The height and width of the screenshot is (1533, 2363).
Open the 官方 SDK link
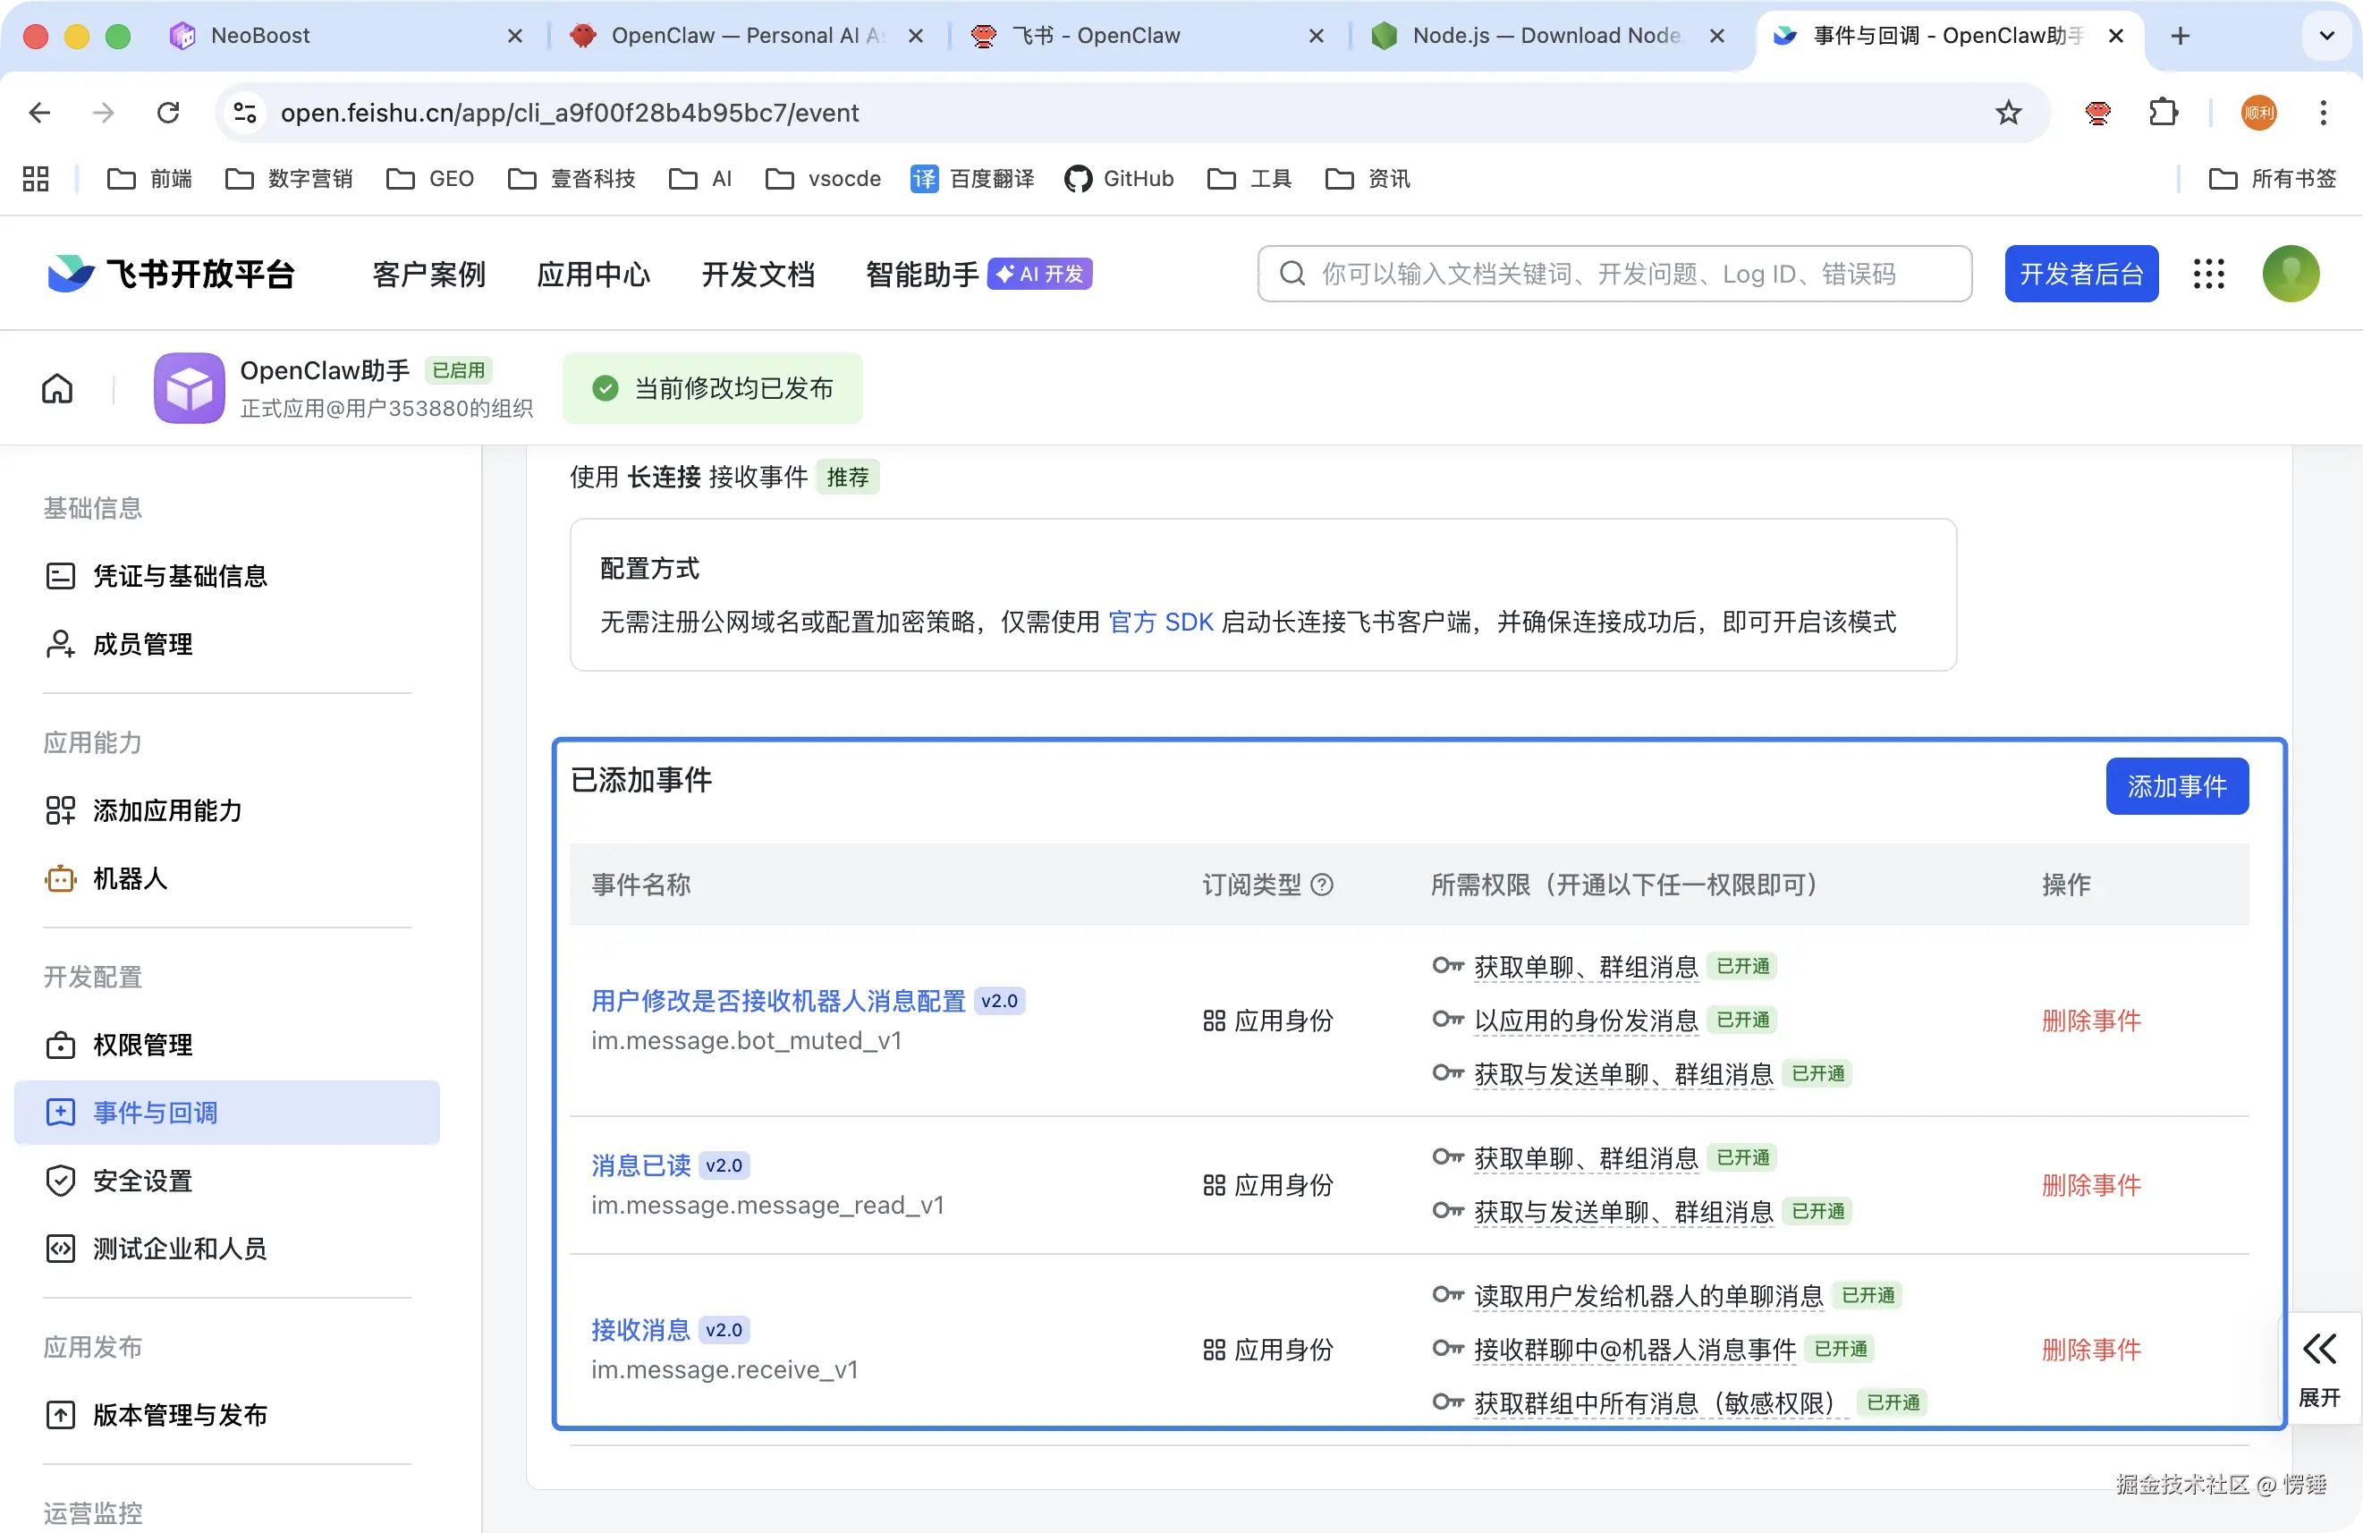[x=1161, y=622]
